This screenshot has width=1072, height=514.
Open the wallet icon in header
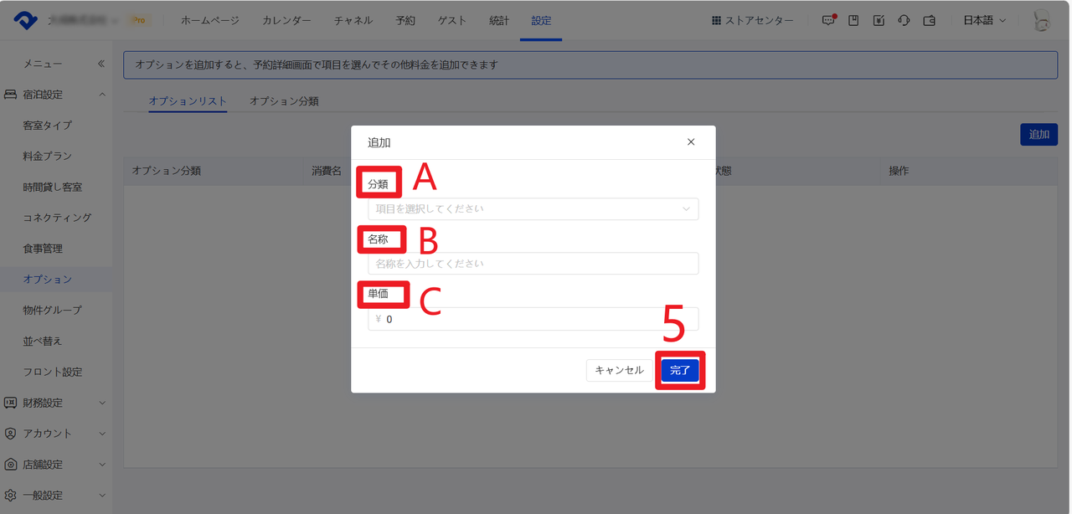(x=929, y=21)
